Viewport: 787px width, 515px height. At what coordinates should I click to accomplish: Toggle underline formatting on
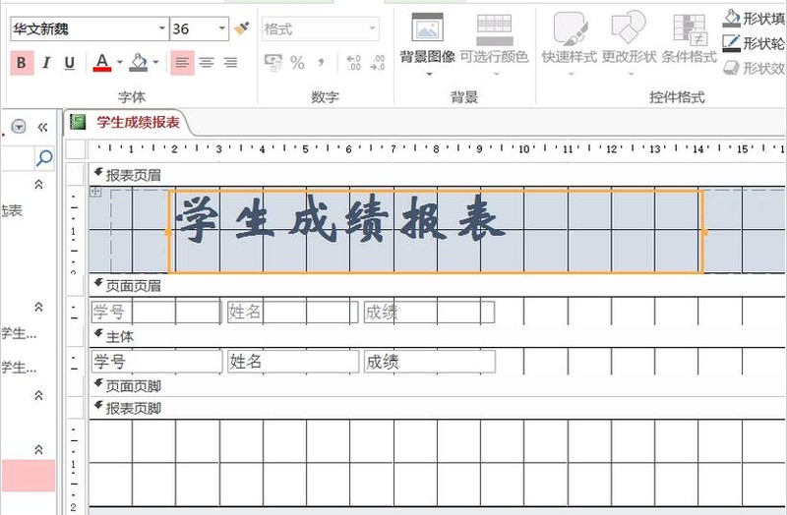point(70,63)
